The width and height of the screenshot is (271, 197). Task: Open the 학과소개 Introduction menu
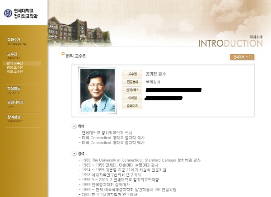(x=17, y=41)
